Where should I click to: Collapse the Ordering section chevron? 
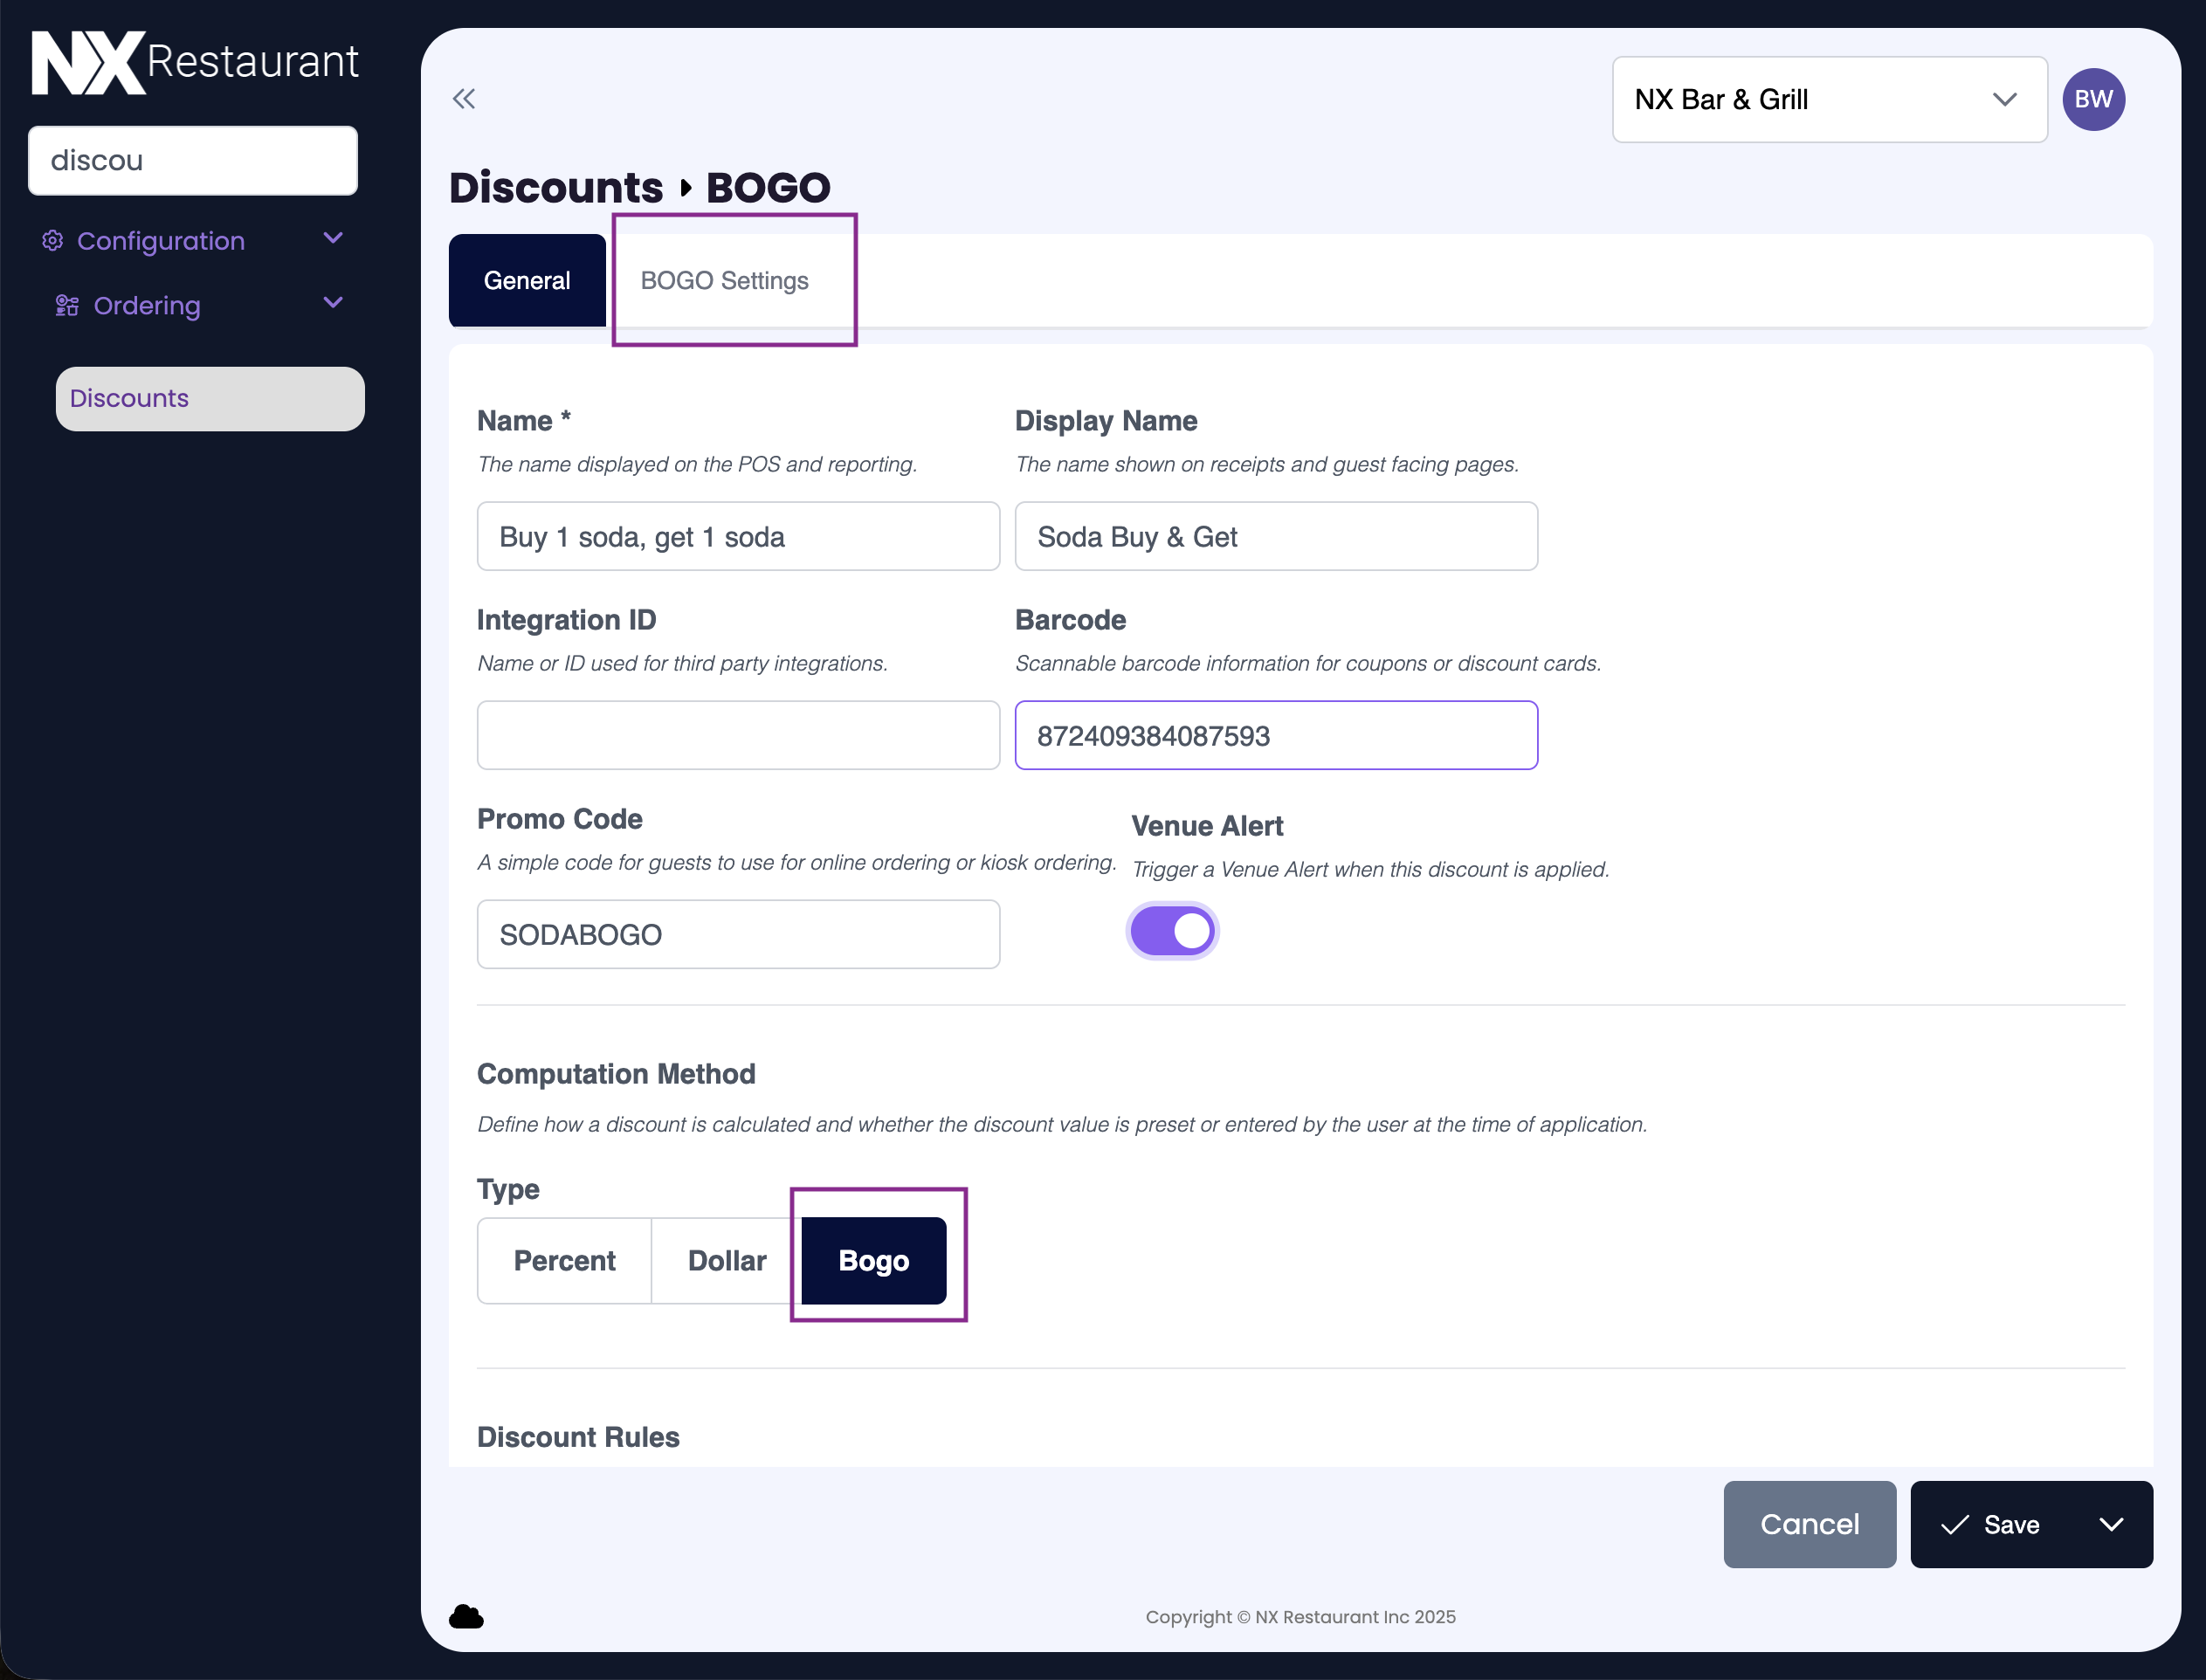click(x=333, y=303)
